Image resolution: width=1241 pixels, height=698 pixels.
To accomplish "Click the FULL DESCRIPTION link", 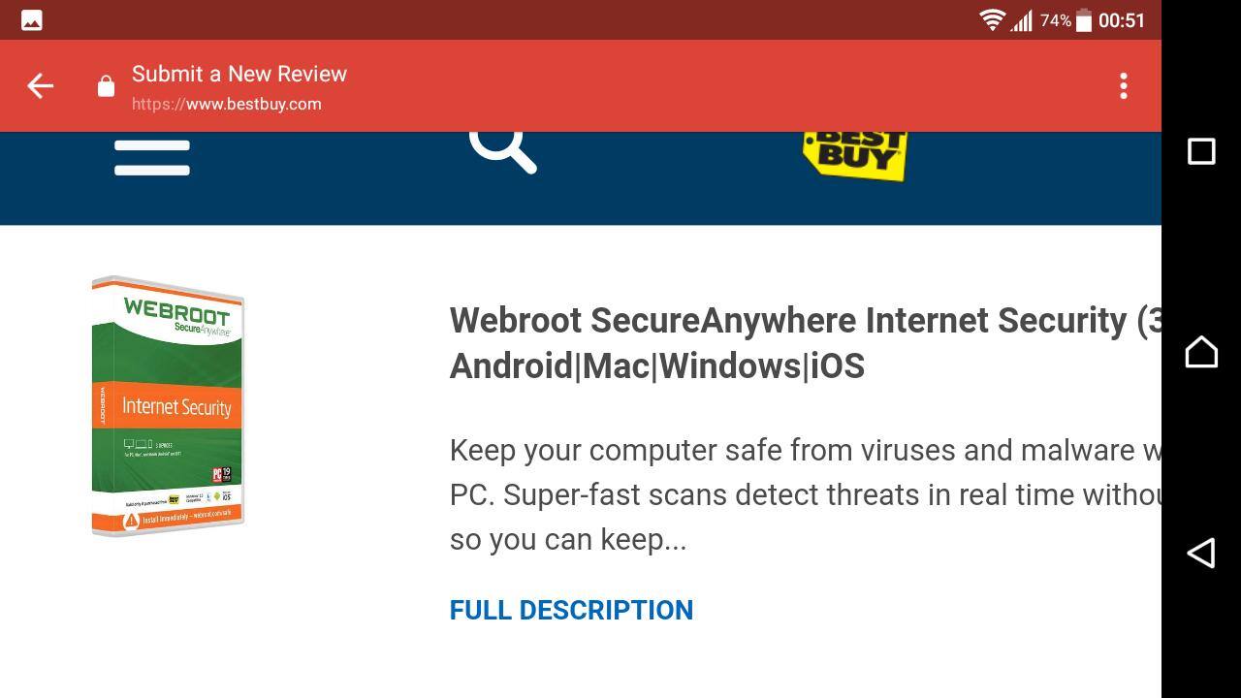I will point(571,610).
